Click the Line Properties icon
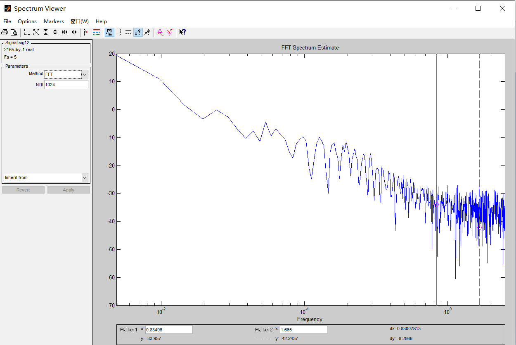Viewport: 516px width, 345px height. click(x=97, y=32)
